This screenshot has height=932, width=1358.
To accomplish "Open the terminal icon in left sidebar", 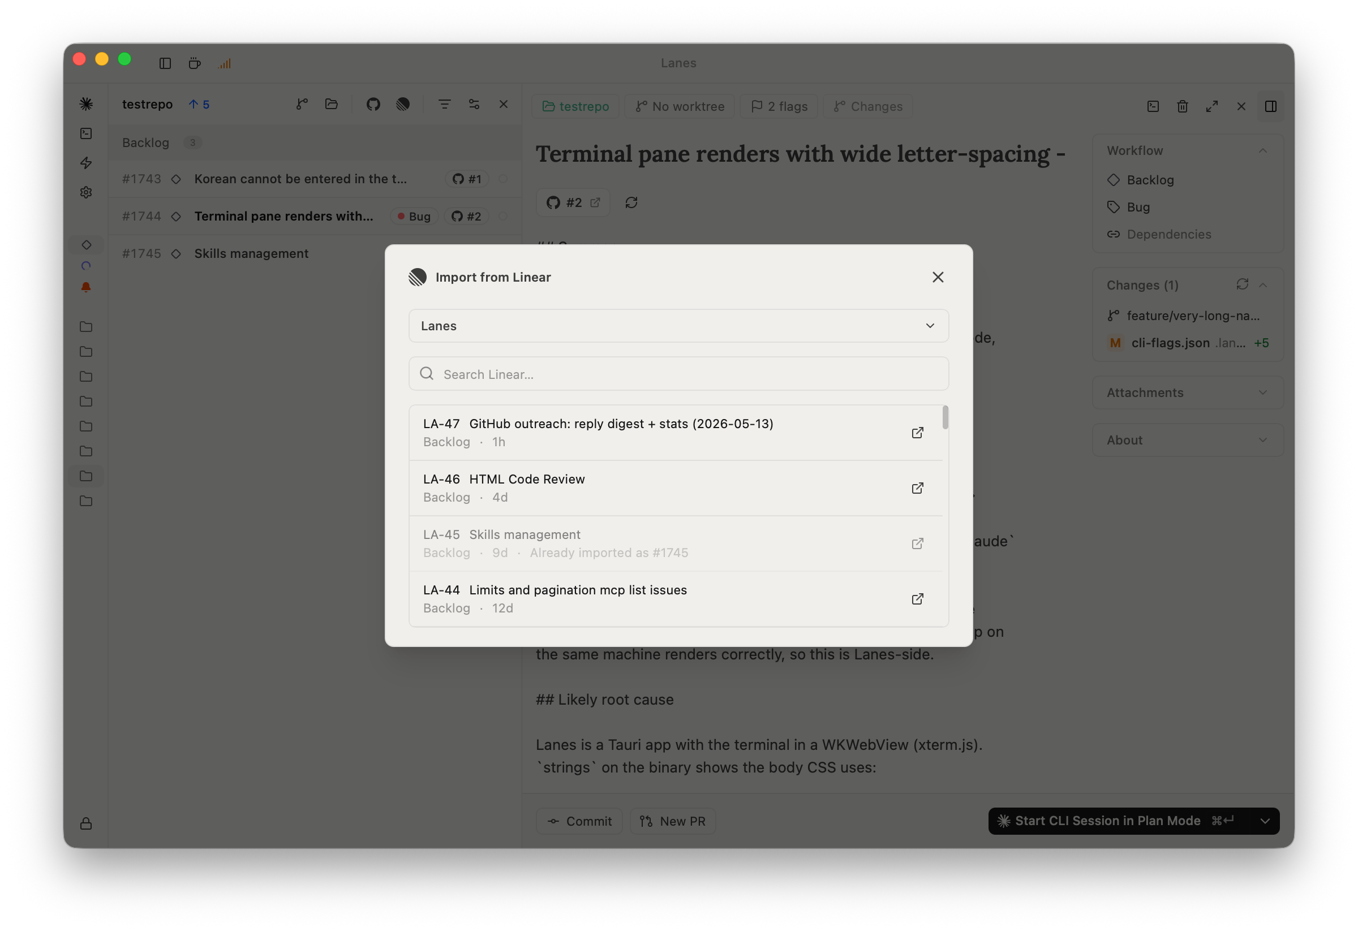I will [x=86, y=133].
